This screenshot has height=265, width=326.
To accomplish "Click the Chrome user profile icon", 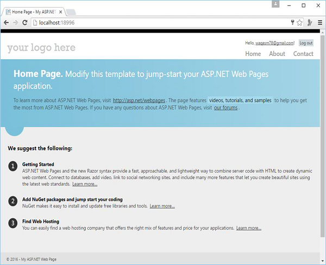I will [x=276, y=5].
